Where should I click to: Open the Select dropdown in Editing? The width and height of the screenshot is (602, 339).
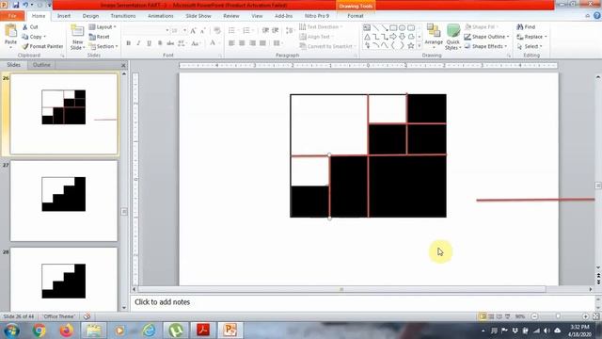pos(530,46)
